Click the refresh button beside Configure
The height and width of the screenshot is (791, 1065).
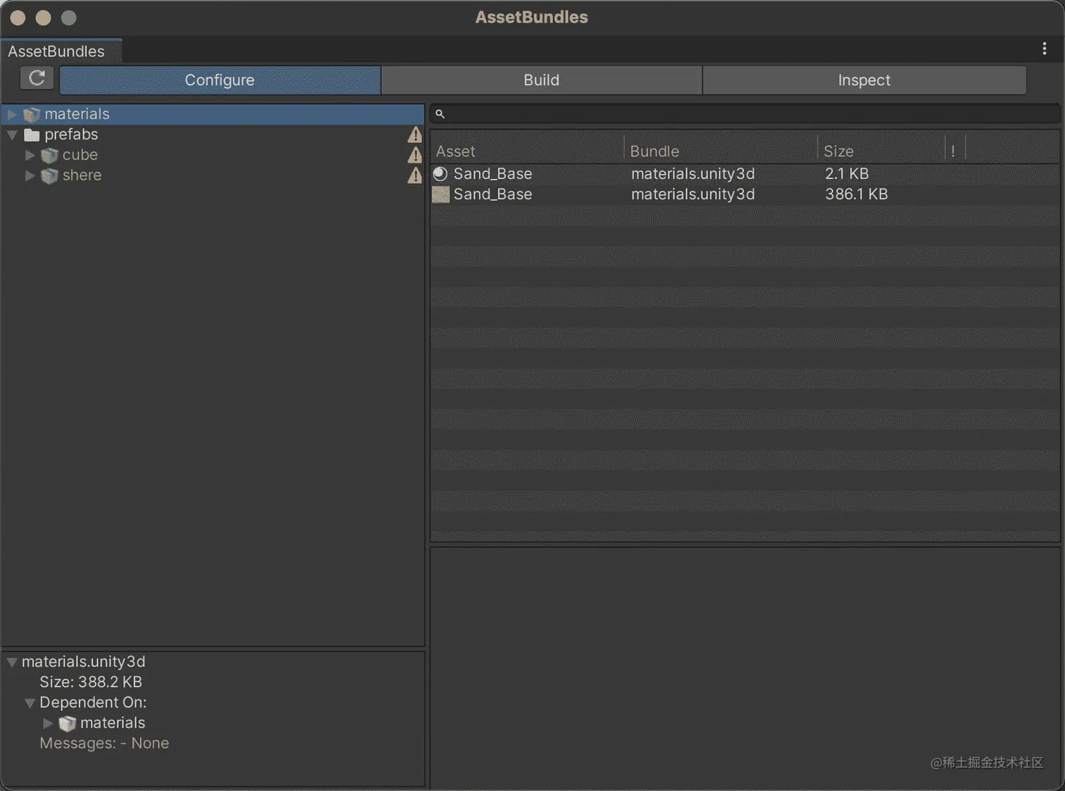pyautogui.click(x=37, y=79)
